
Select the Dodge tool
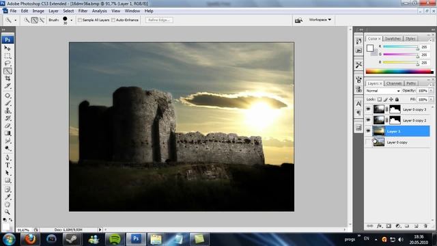pyautogui.click(x=8, y=148)
